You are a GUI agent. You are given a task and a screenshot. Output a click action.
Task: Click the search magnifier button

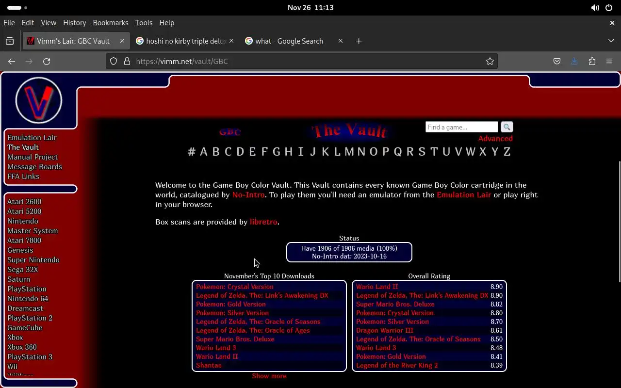[x=507, y=127]
